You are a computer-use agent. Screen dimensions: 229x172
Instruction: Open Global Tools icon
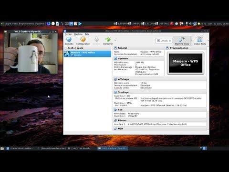[200, 39]
